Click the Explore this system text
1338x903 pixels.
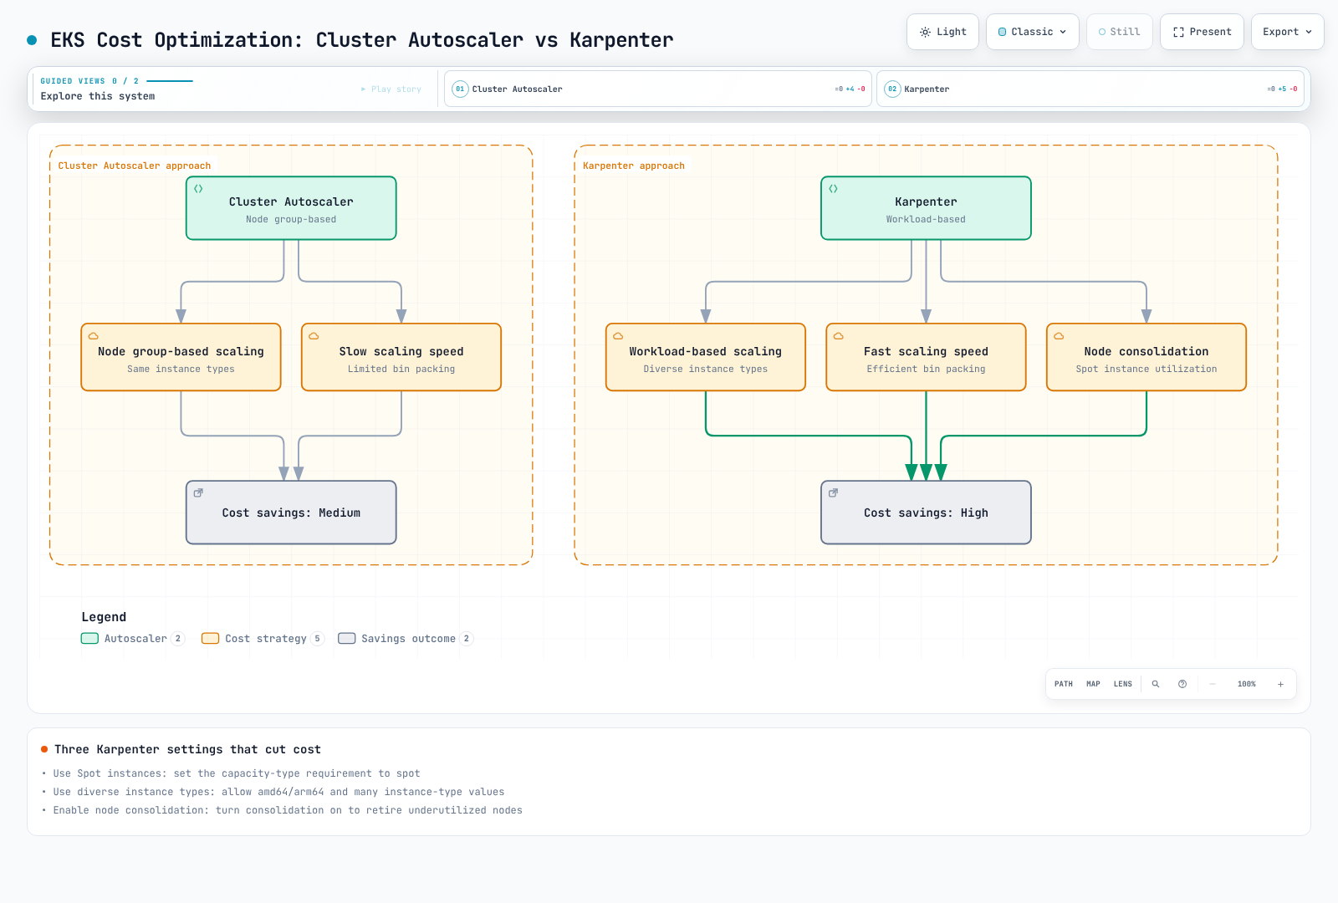(x=98, y=96)
